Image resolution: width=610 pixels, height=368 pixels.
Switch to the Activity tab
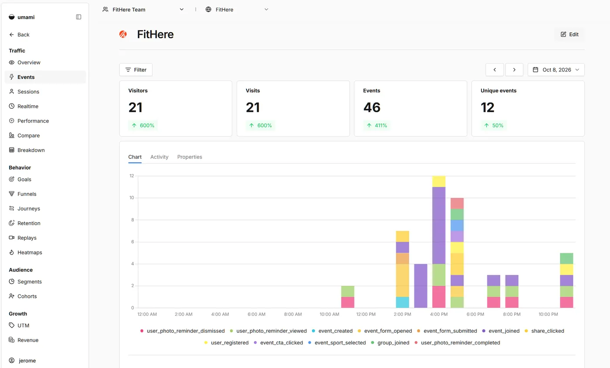[x=159, y=157]
